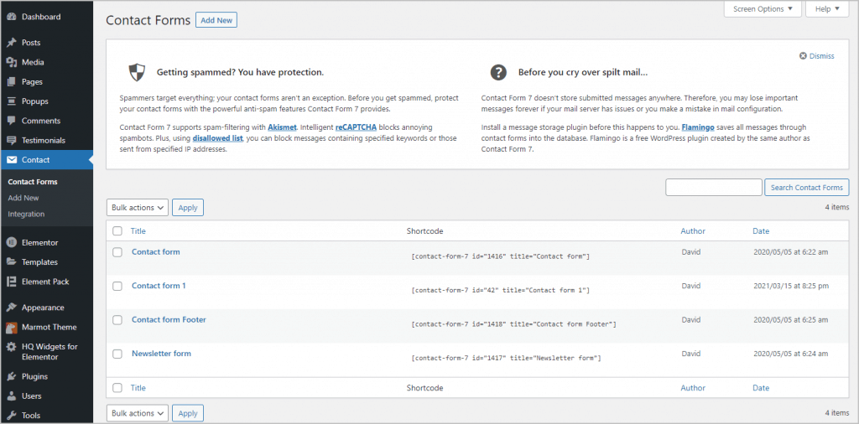859x424 pixels.
Task: Open the top Bulk actions dropdown
Action: tap(138, 208)
